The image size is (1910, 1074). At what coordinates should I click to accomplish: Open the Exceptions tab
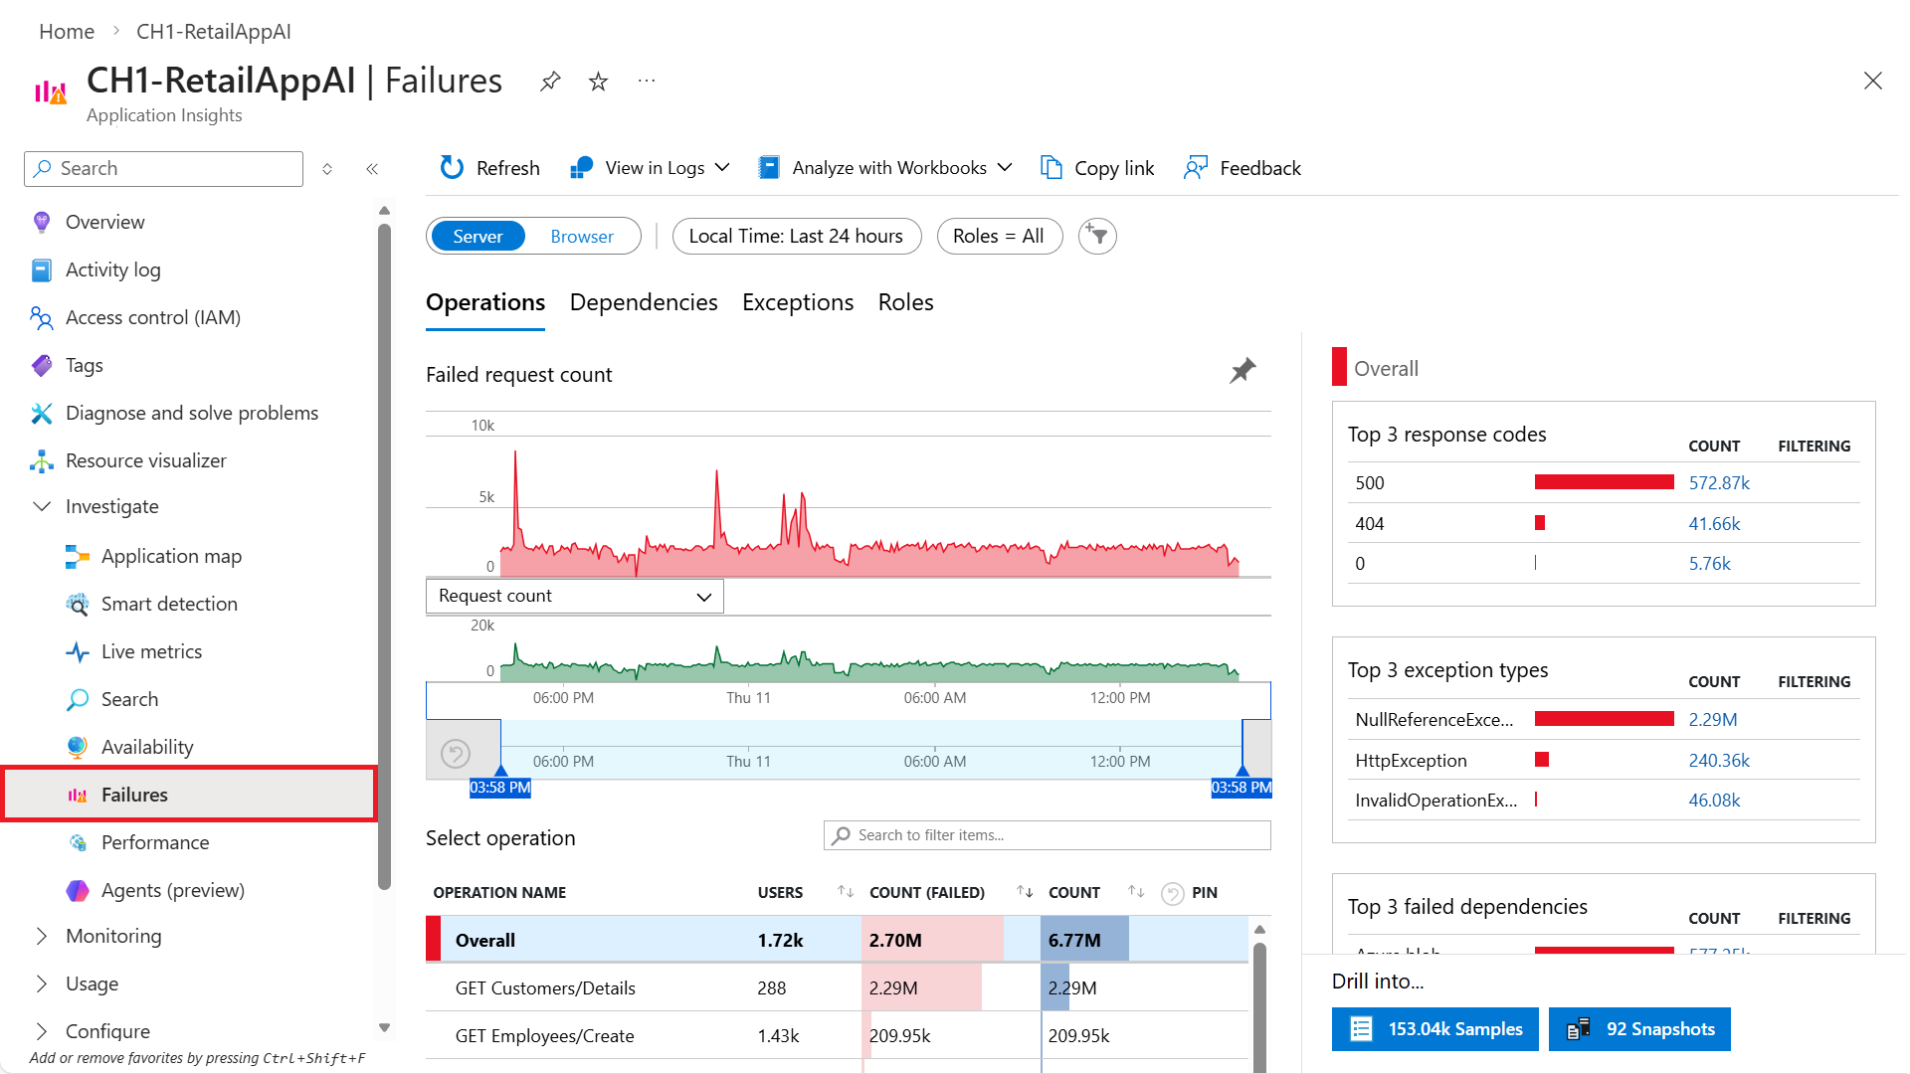click(x=798, y=302)
